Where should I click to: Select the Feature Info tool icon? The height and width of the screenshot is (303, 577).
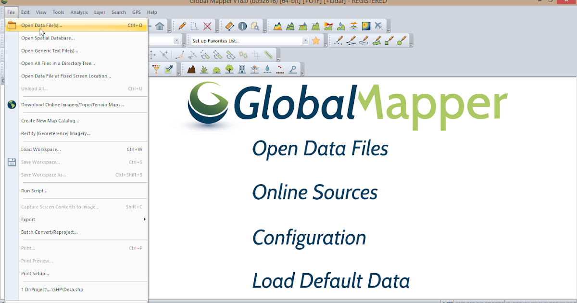click(x=242, y=26)
